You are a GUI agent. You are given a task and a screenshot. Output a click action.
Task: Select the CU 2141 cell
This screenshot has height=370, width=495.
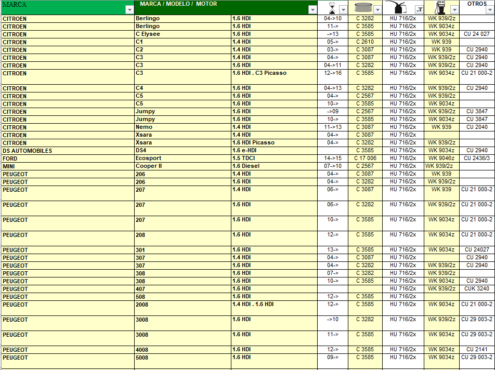(477, 350)
